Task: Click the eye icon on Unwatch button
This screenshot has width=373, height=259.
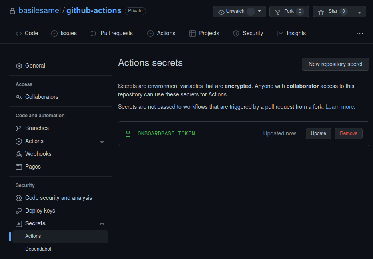Action: click(x=221, y=12)
